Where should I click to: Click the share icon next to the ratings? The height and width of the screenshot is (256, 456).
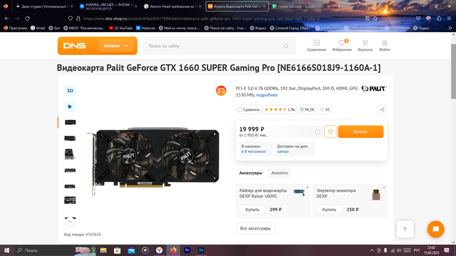(x=382, y=110)
